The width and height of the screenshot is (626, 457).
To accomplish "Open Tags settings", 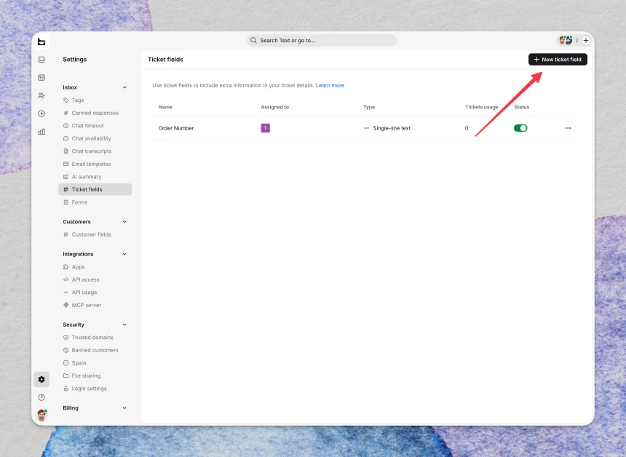I will pos(95,100).
